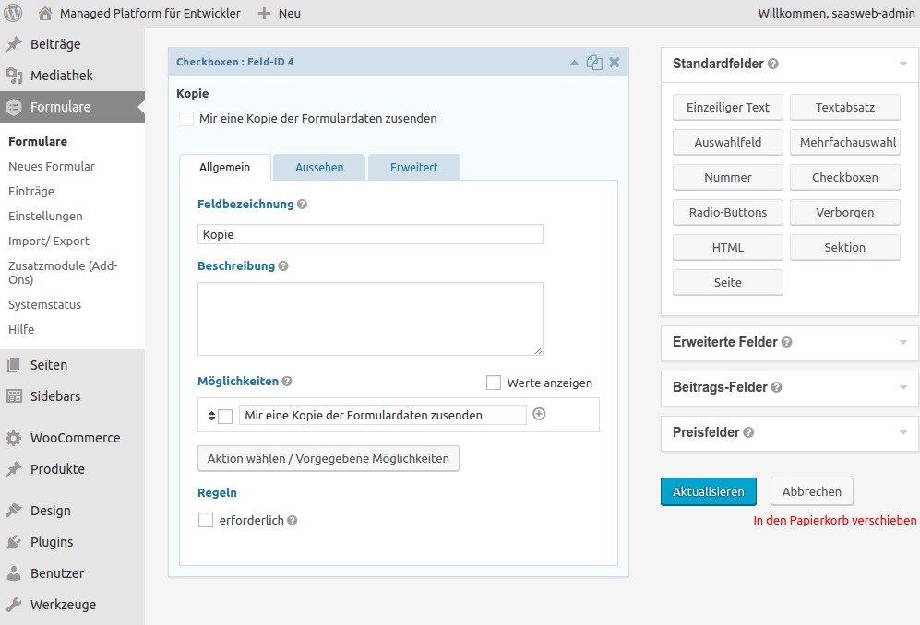Expand the Preisfelder panel
The image size is (920, 625).
tap(903, 432)
